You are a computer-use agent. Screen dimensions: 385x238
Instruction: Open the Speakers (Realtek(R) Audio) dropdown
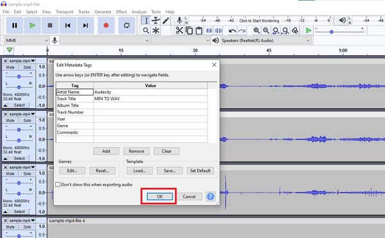(x=266, y=40)
